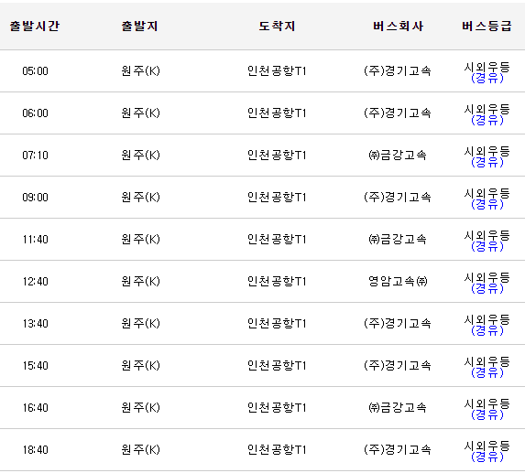Click 인천공항T1 destination in the 13:40 row
This screenshot has width=525, height=473.
click(x=277, y=324)
